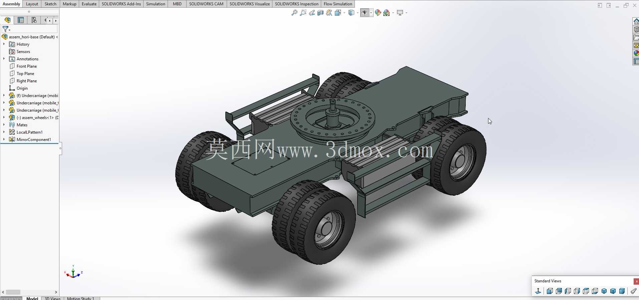
Task: Select Origin in the feature tree
Action: pyautogui.click(x=18, y=88)
